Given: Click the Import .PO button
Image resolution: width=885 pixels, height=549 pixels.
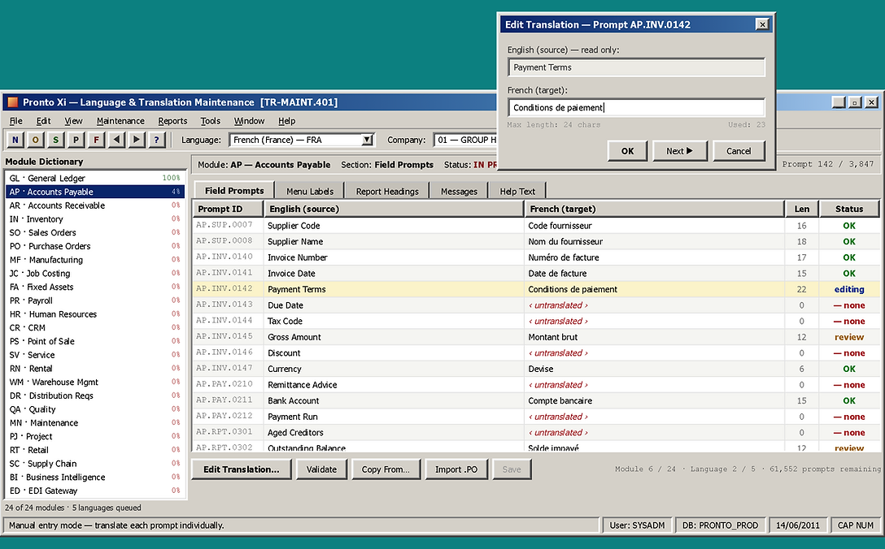Looking at the screenshot, I should [x=456, y=469].
